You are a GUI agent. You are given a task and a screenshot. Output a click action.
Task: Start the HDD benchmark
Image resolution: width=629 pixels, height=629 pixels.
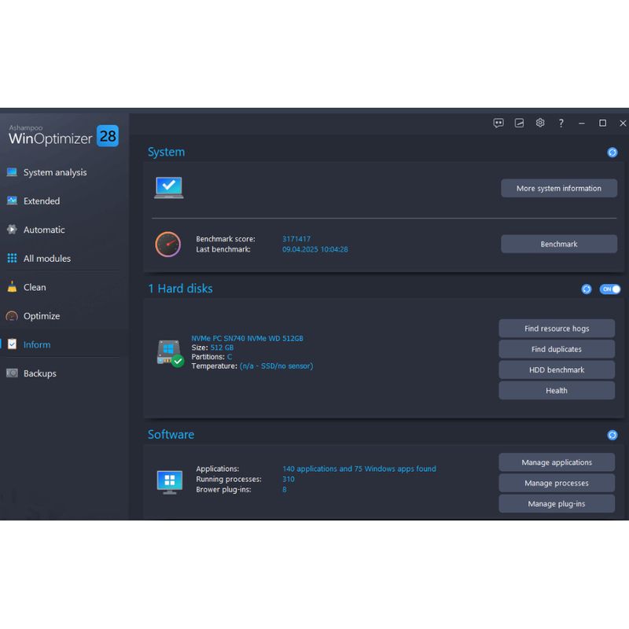(557, 370)
